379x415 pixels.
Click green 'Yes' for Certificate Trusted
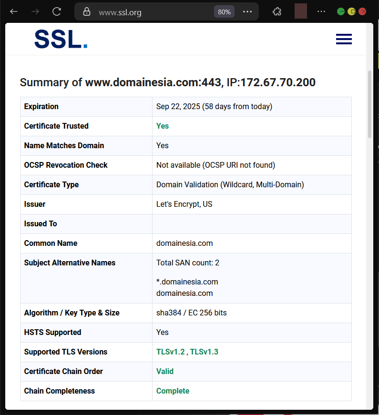point(163,126)
